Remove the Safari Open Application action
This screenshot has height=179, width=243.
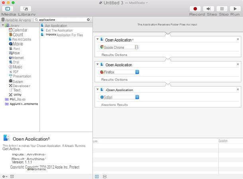(x=238, y=89)
